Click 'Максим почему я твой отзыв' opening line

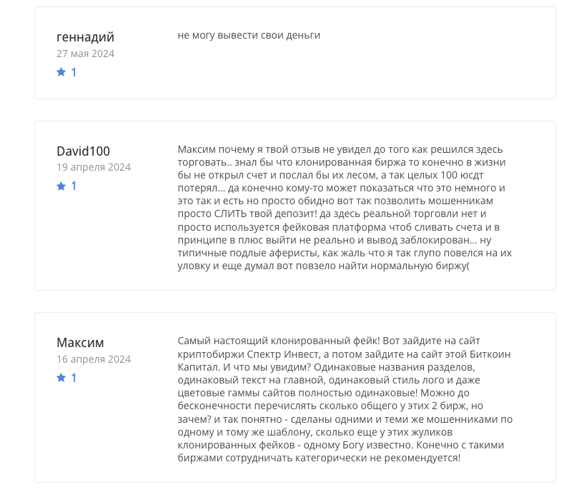click(247, 149)
